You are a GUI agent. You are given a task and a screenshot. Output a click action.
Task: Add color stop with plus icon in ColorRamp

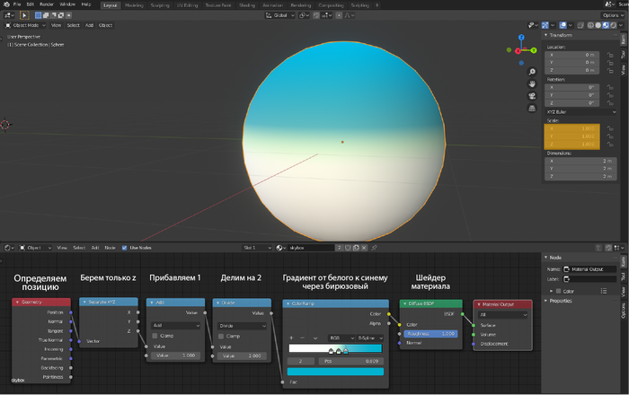291,338
